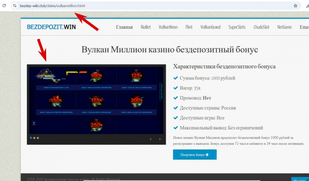Click the text Сумма бонуса: 1000 рублей

(x=207, y=78)
